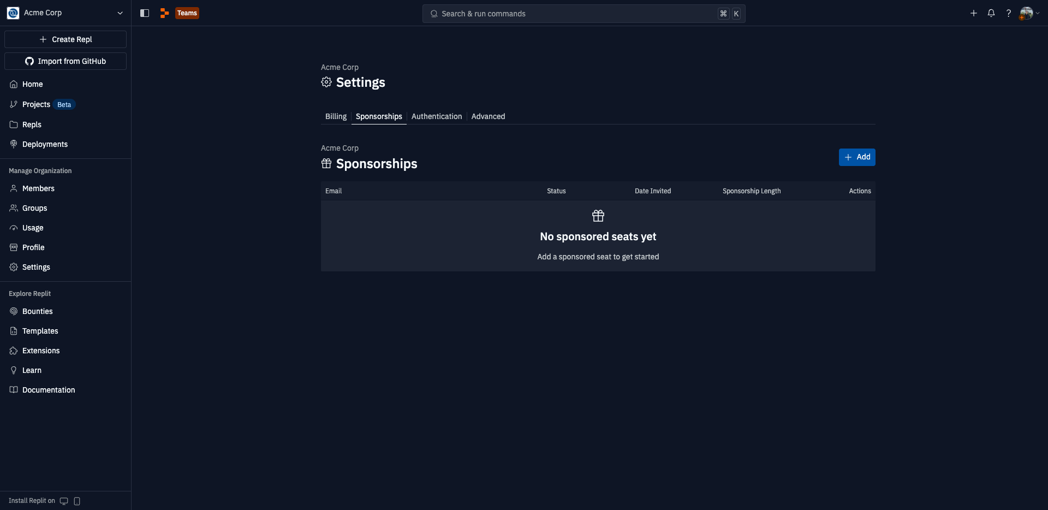Screen dimensions: 1048x510
Task: Click the Sponsorship Length column header
Action: click(752, 191)
